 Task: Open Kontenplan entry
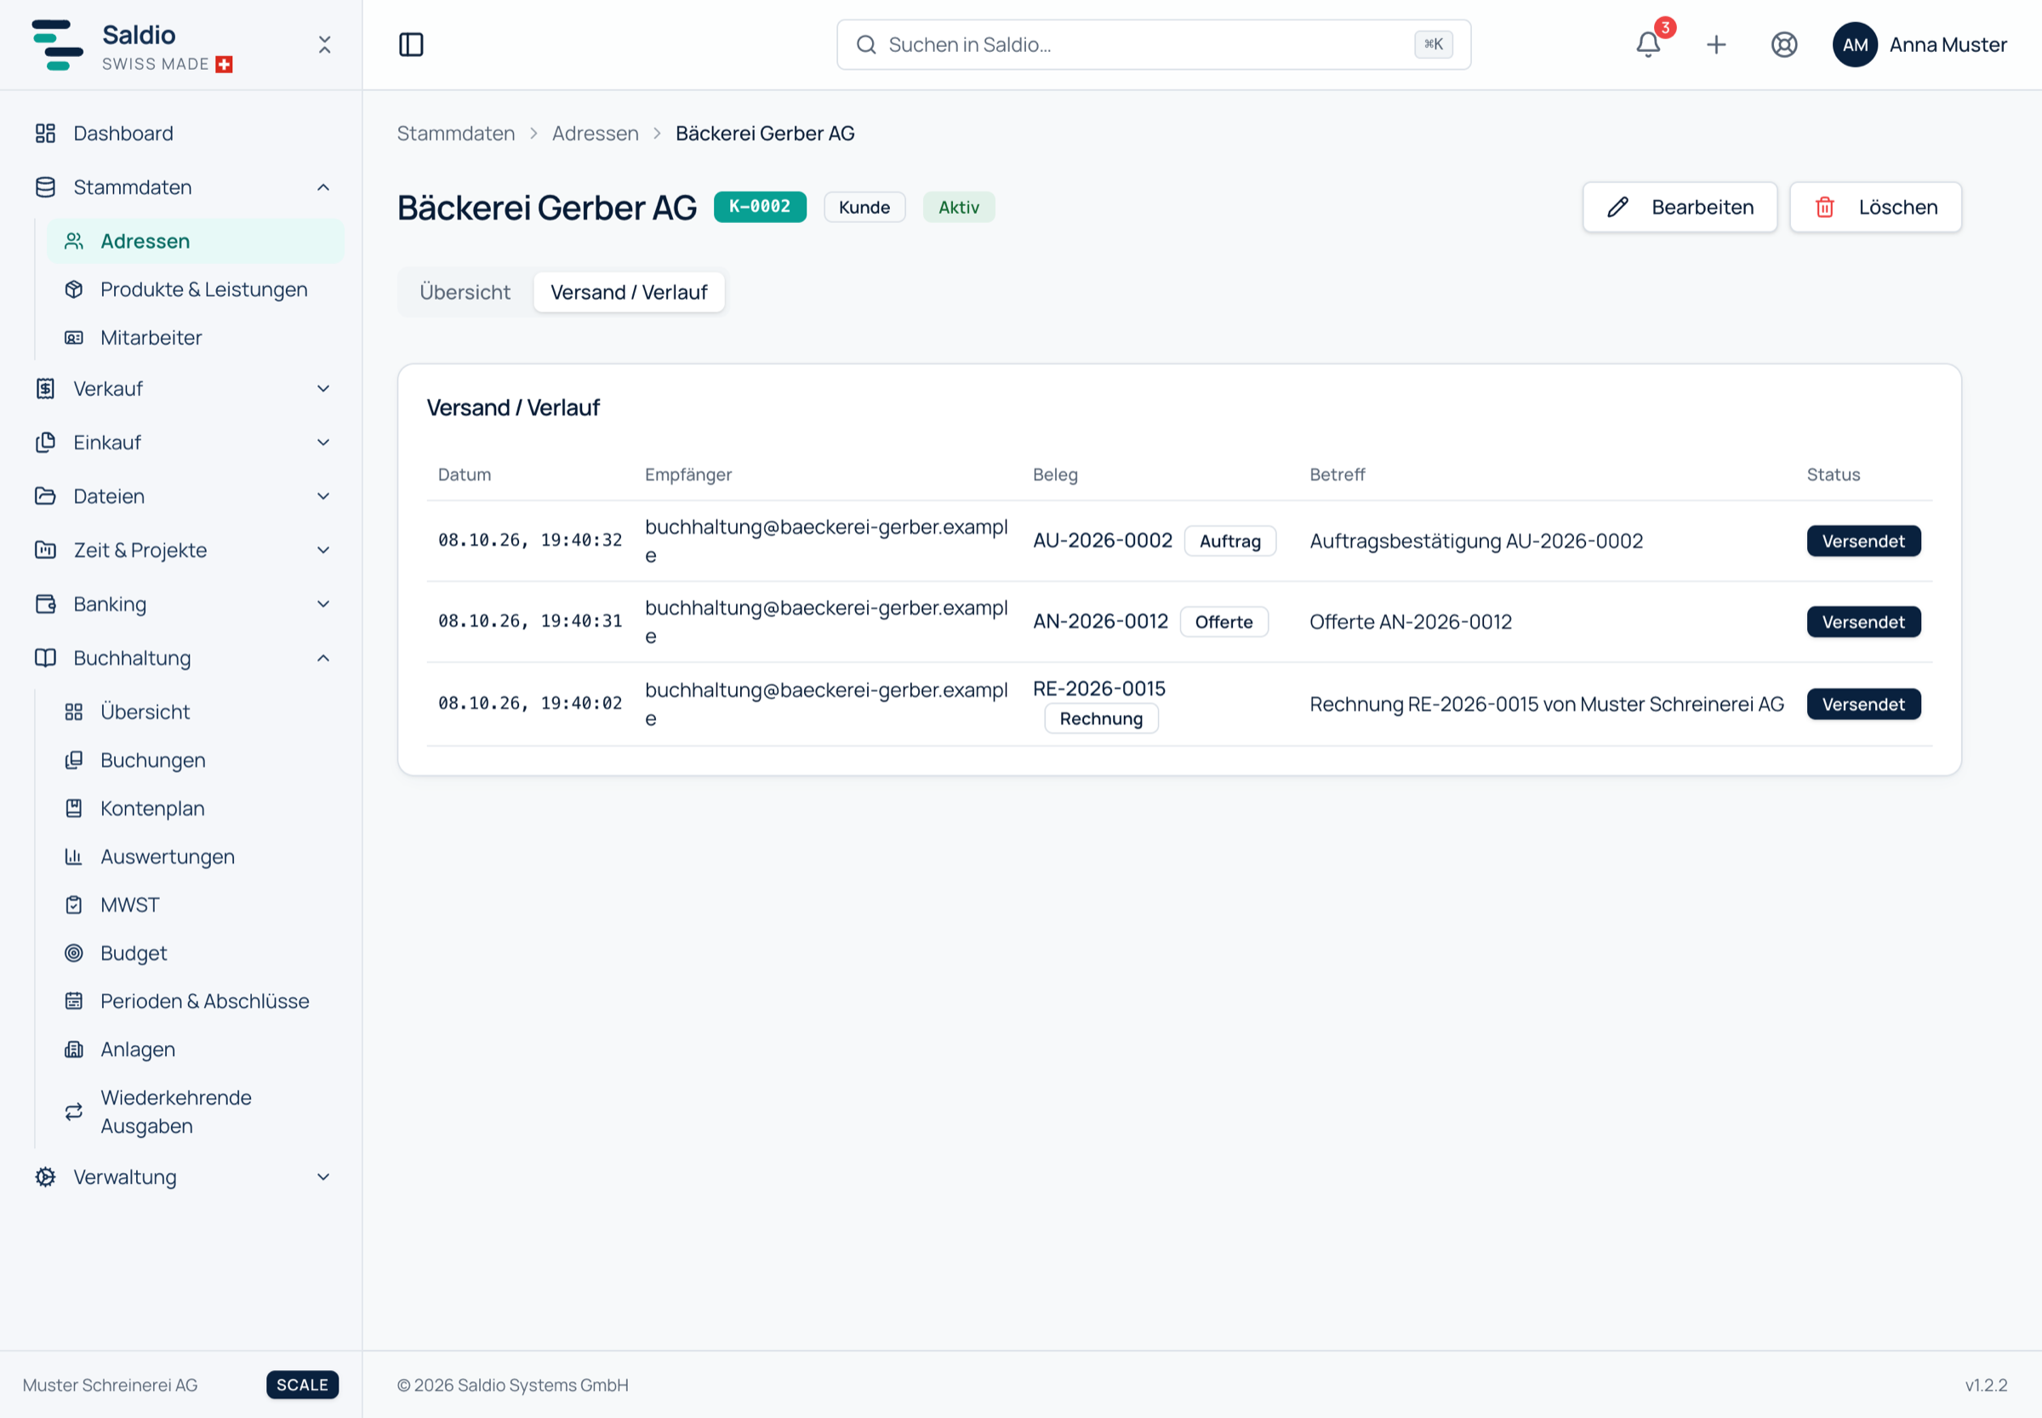click(x=195, y=809)
